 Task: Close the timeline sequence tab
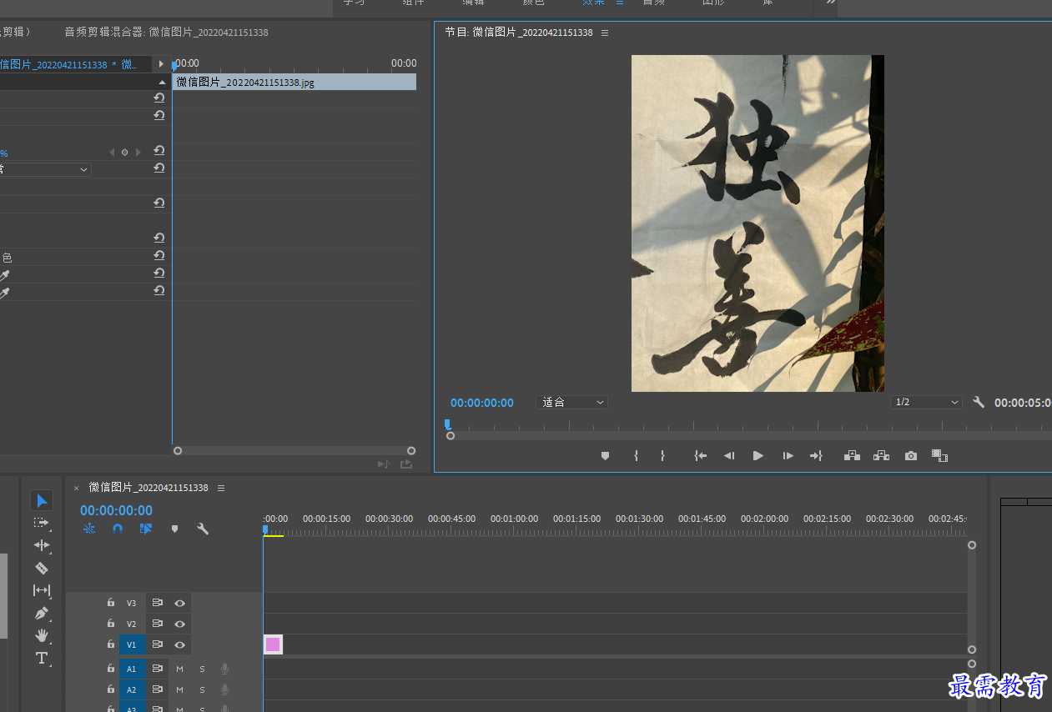tap(76, 488)
